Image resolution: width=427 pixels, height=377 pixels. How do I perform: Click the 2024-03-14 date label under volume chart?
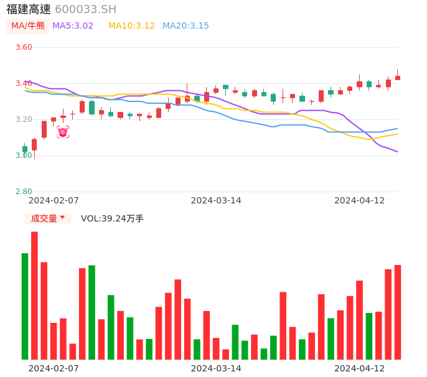(216, 368)
